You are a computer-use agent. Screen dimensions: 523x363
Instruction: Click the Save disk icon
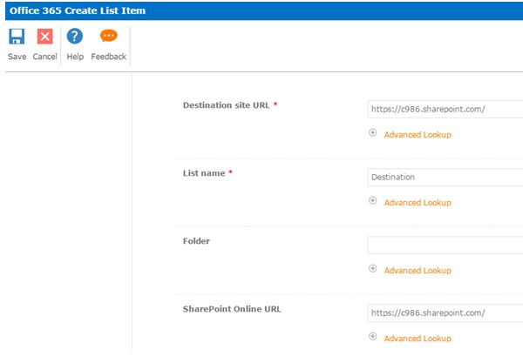pyautogui.click(x=17, y=37)
